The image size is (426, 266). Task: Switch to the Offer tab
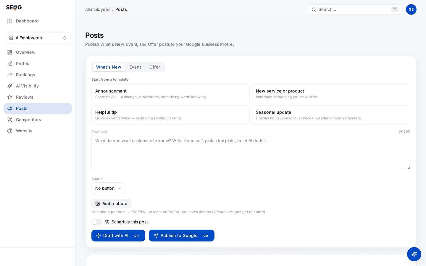[155, 67]
